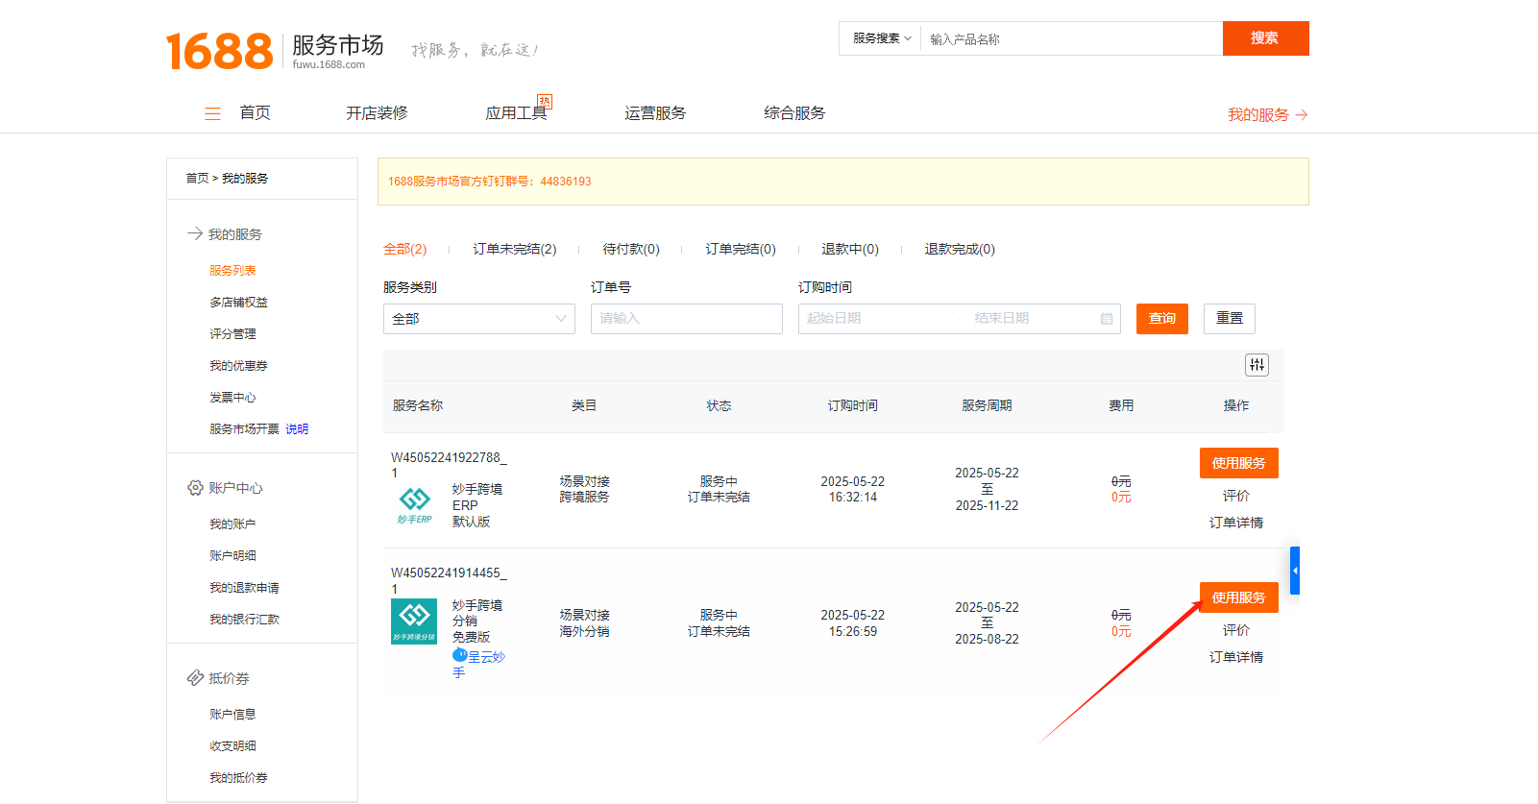Click the 查询 button

pos(1162,319)
